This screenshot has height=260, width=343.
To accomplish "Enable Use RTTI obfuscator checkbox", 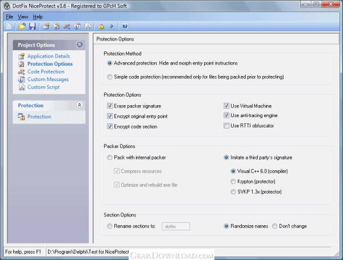I will (x=226, y=126).
